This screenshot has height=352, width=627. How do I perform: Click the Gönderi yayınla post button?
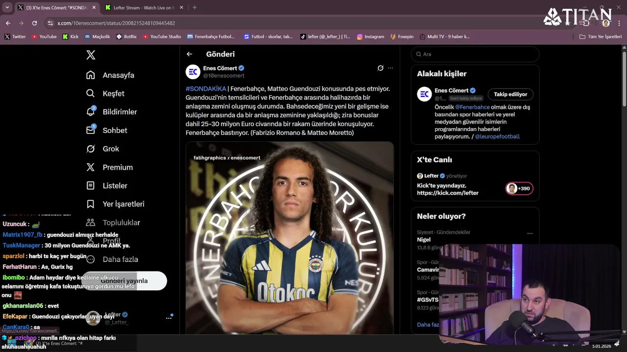coord(124,281)
